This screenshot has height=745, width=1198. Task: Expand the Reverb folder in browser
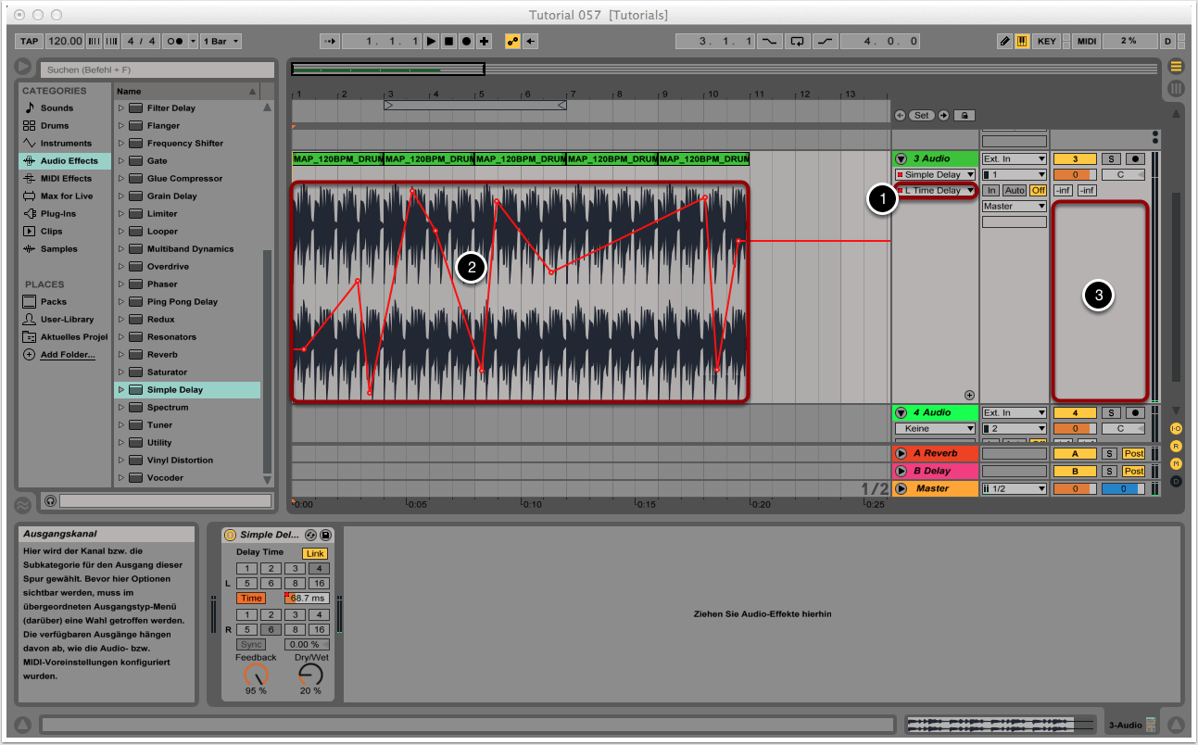[120, 355]
